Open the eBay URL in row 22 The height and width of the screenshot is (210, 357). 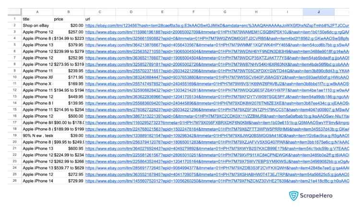point(217,155)
